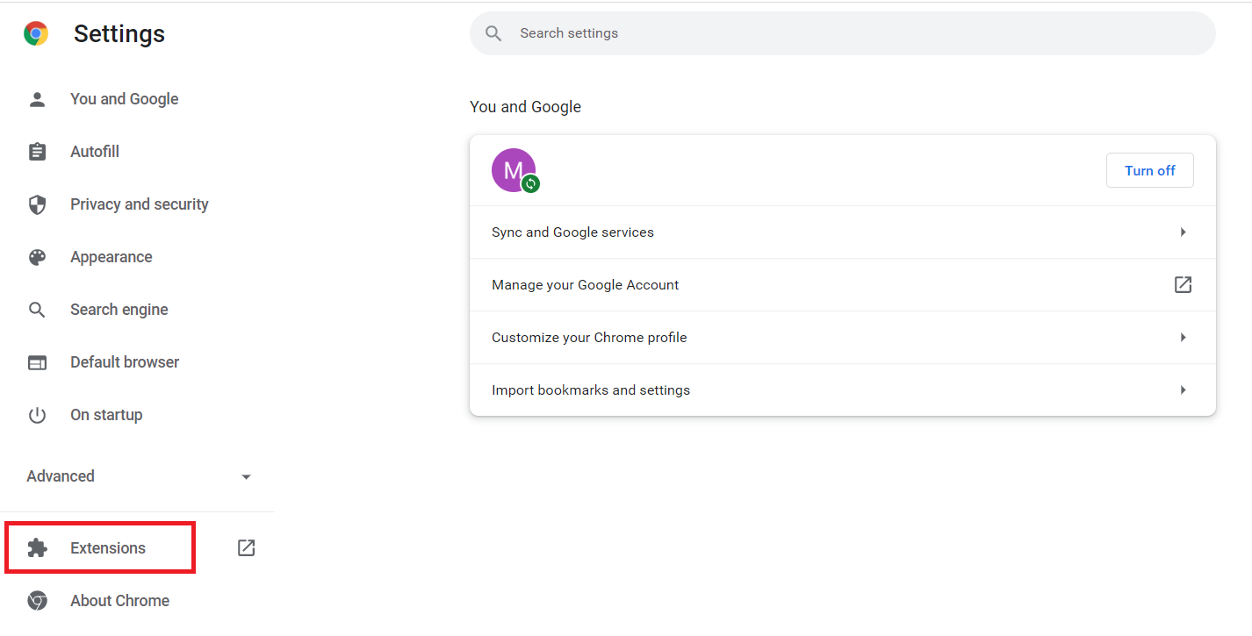Viewport: 1252px width, 636px height.
Task: Click the purple M profile avatar
Action: tap(514, 170)
